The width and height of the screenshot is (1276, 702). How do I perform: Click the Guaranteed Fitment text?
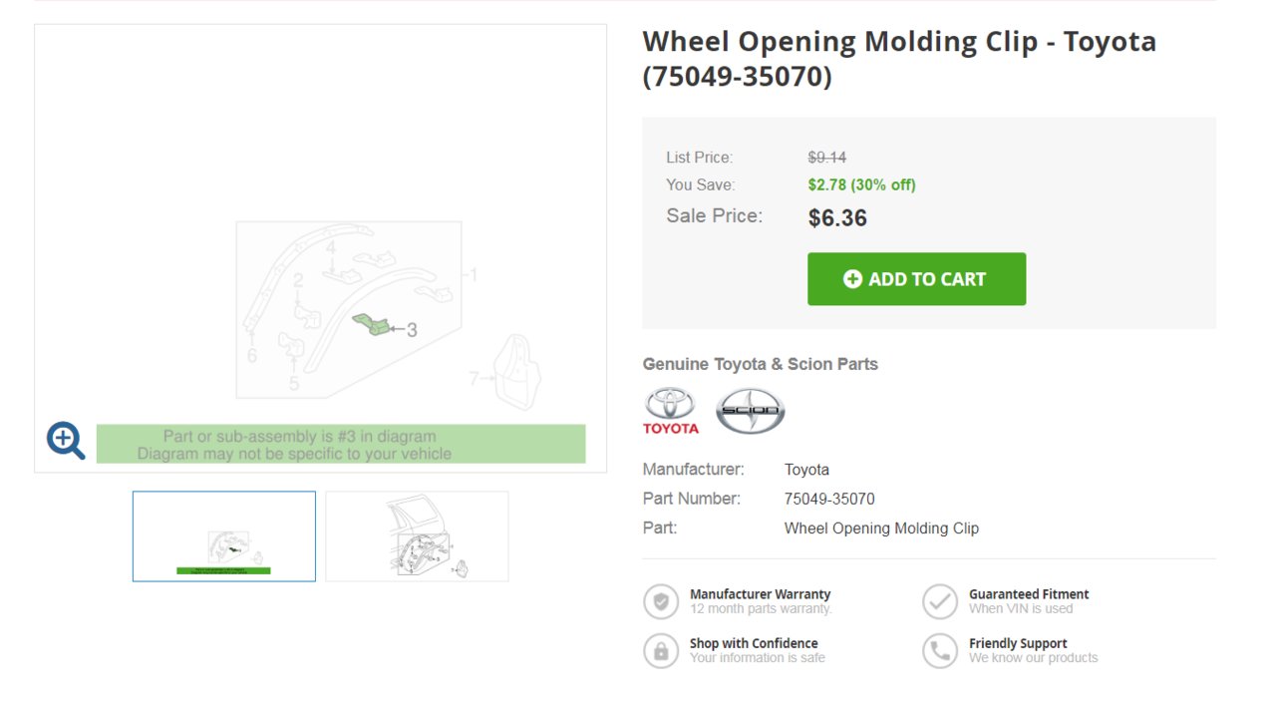1029,594
